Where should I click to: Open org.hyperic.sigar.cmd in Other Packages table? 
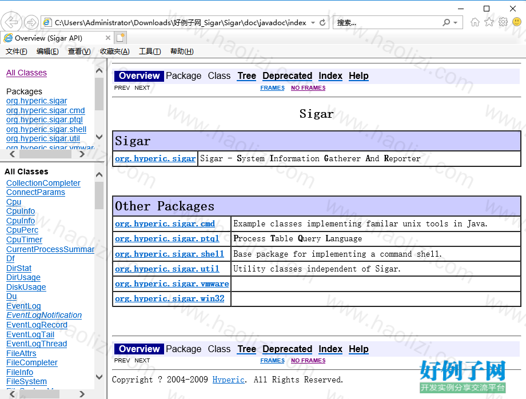(165, 224)
